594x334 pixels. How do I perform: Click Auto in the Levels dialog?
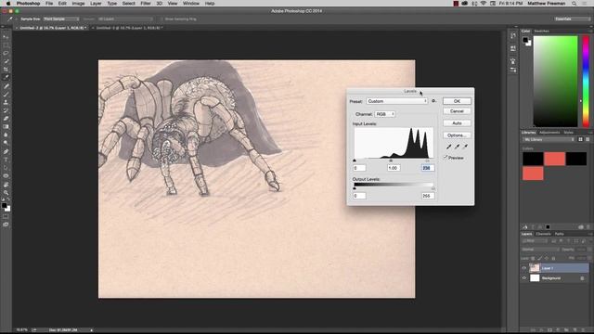click(457, 123)
